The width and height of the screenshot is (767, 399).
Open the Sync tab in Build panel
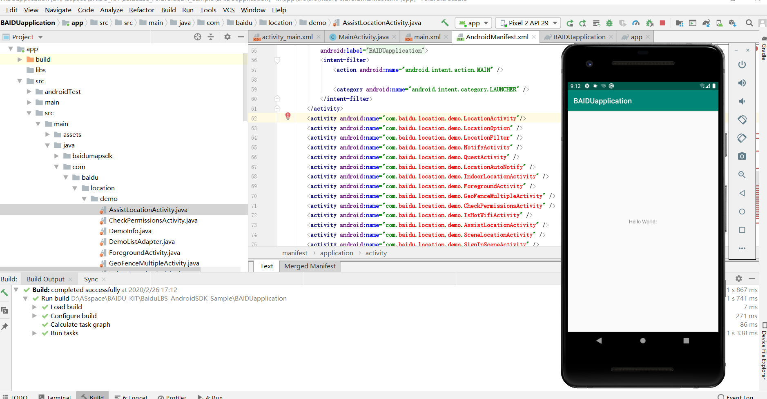click(91, 279)
